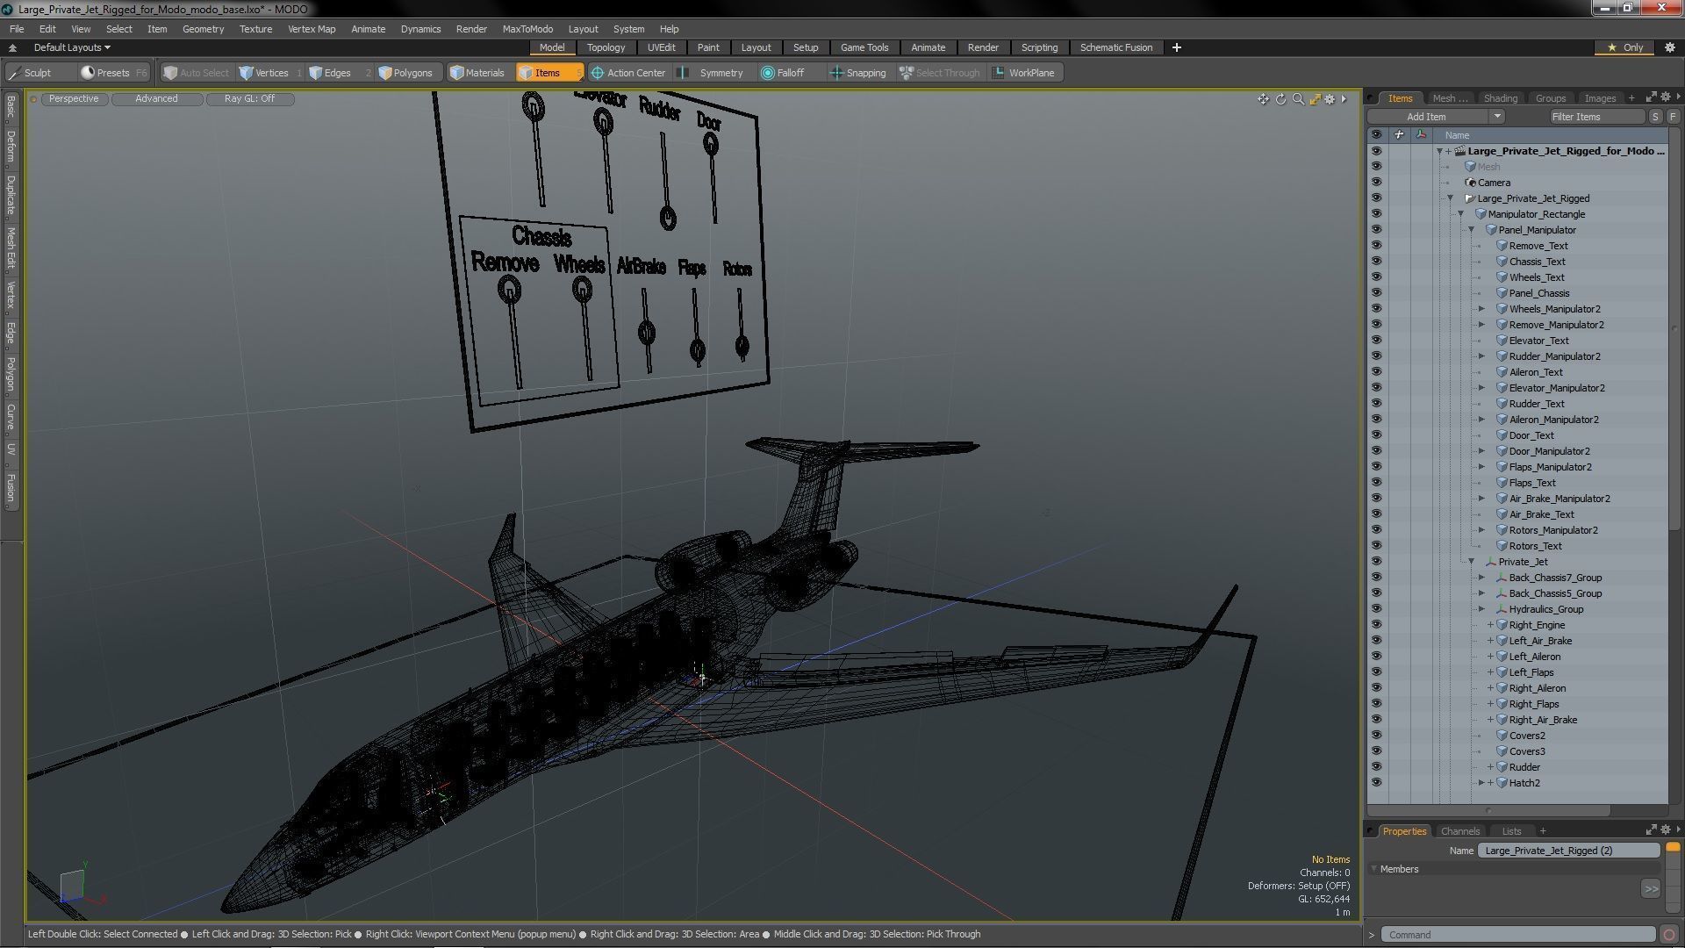The height and width of the screenshot is (948, 1685).
Task: Toggle Ray GL: Off button
Action: tap(249, 99)
